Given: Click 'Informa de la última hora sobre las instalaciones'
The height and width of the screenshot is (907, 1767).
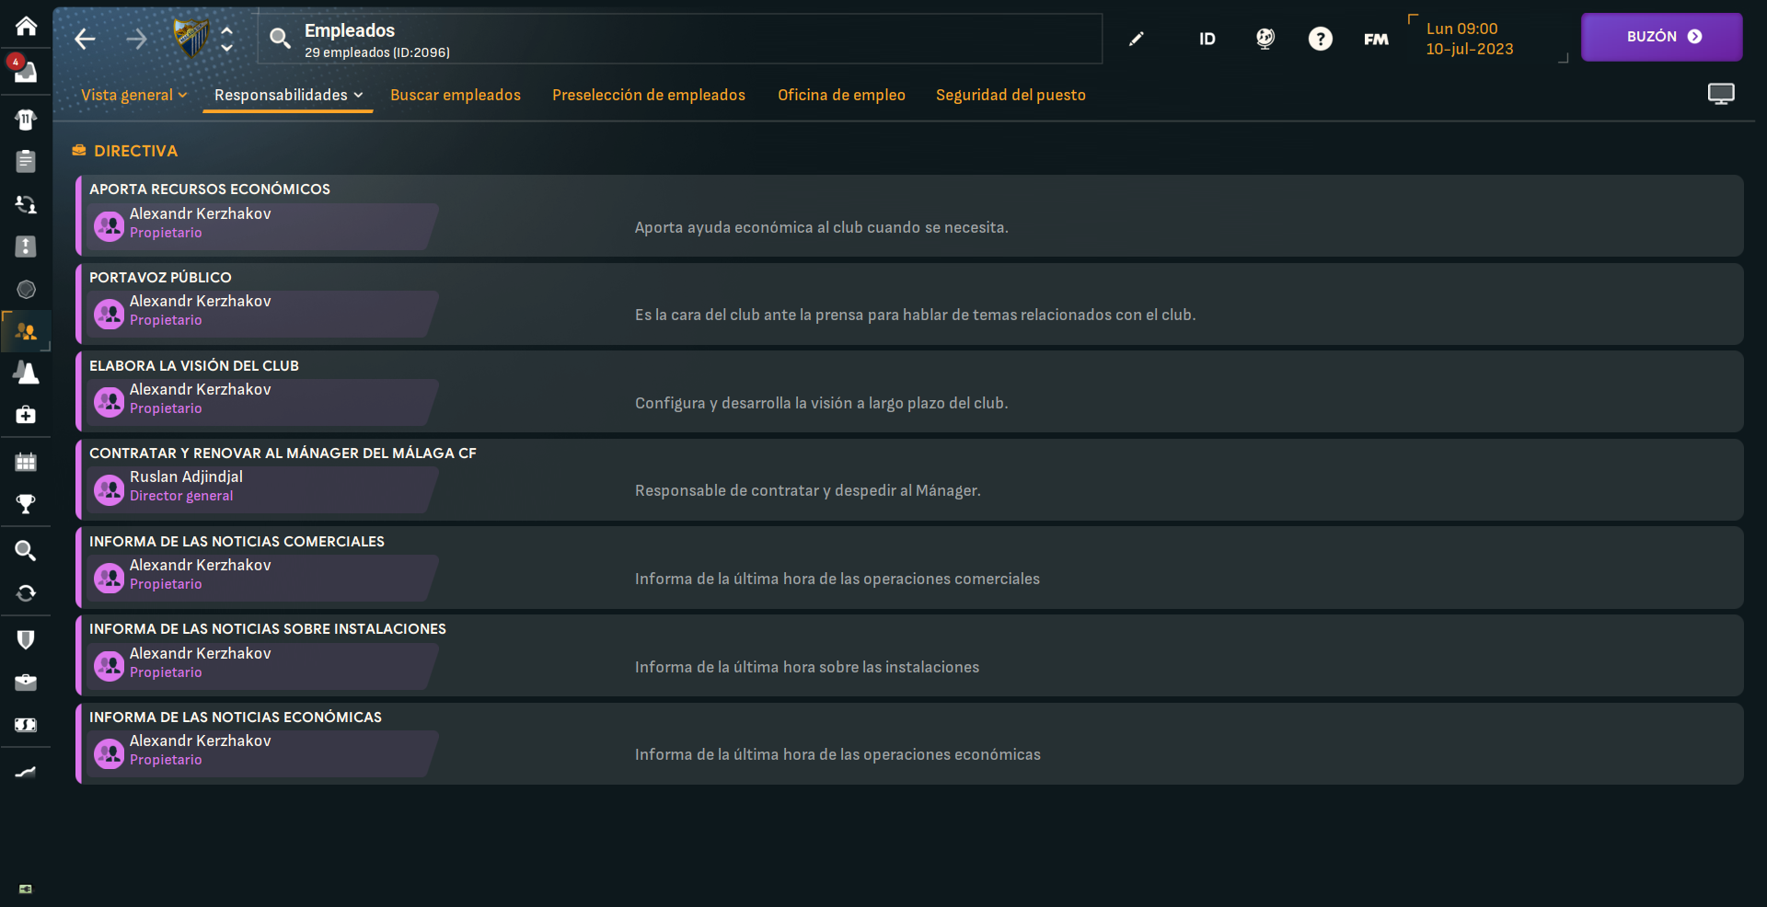Looking at the screenshot, I should point(806,667).
